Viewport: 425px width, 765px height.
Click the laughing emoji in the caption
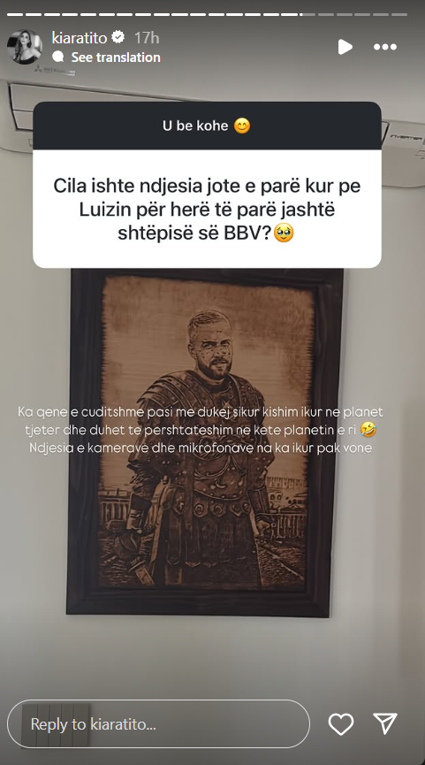tap(370, 430)
